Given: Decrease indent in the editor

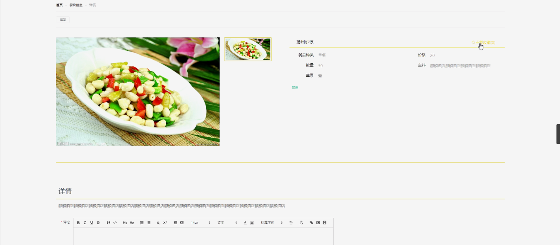Looking at the screenshot, I should (x=175, y=223).
